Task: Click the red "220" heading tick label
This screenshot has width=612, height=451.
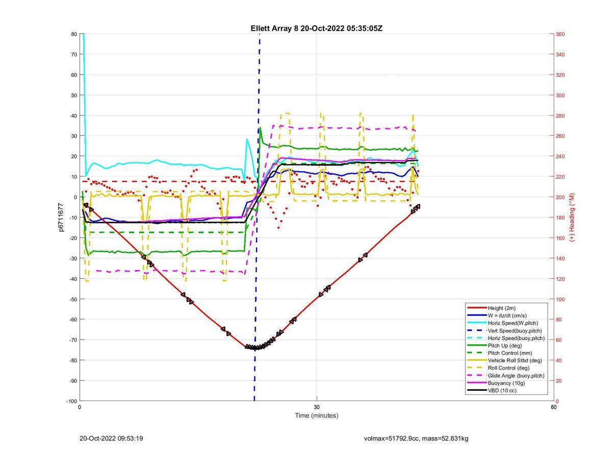Action: coord(560,177)
